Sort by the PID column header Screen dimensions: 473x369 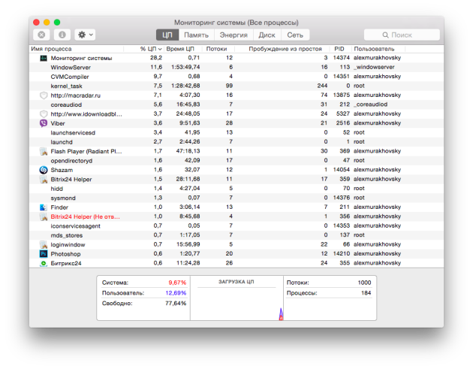pos(339,48)
